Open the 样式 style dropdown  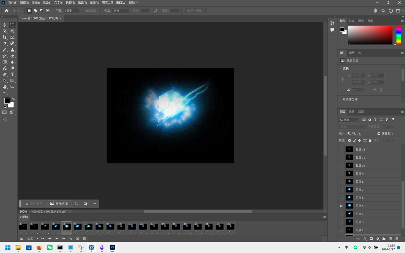pos(121,11)
